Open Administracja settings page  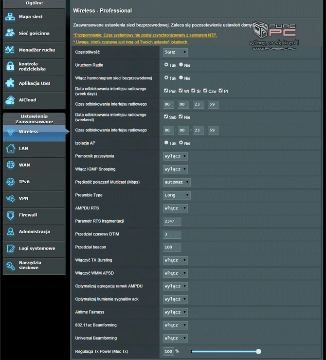point(34,232)
